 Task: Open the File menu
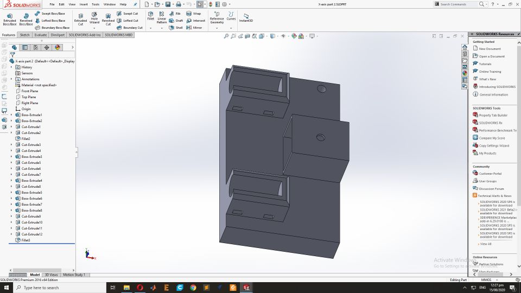coord(52,4)
